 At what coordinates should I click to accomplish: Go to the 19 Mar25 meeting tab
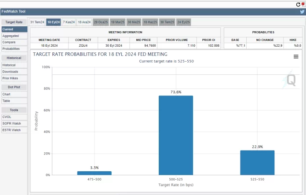(117, 22)
